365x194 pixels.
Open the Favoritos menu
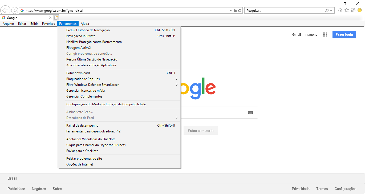48,24
